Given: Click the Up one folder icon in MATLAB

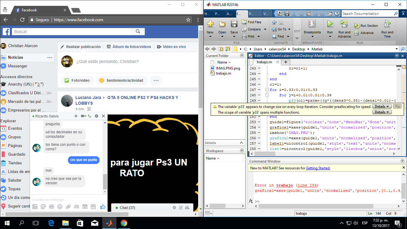Looking at the screenshot, I should 221,49.
